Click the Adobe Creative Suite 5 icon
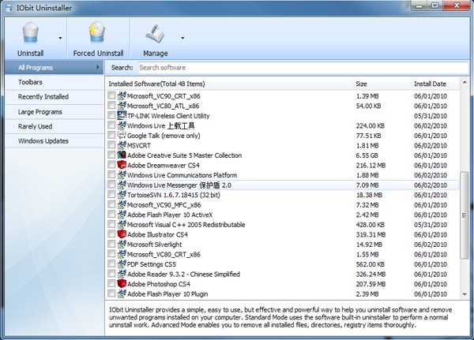The width and height of the screenshot is (474, 340). [122, 155]
